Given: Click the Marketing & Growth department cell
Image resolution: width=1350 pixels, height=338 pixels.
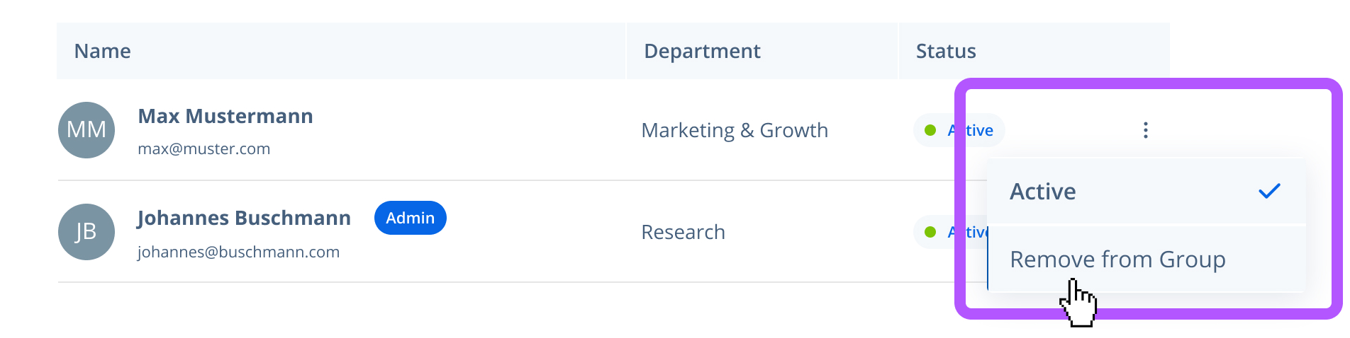Looking at the screenshot, I should [x=735, y=130].
